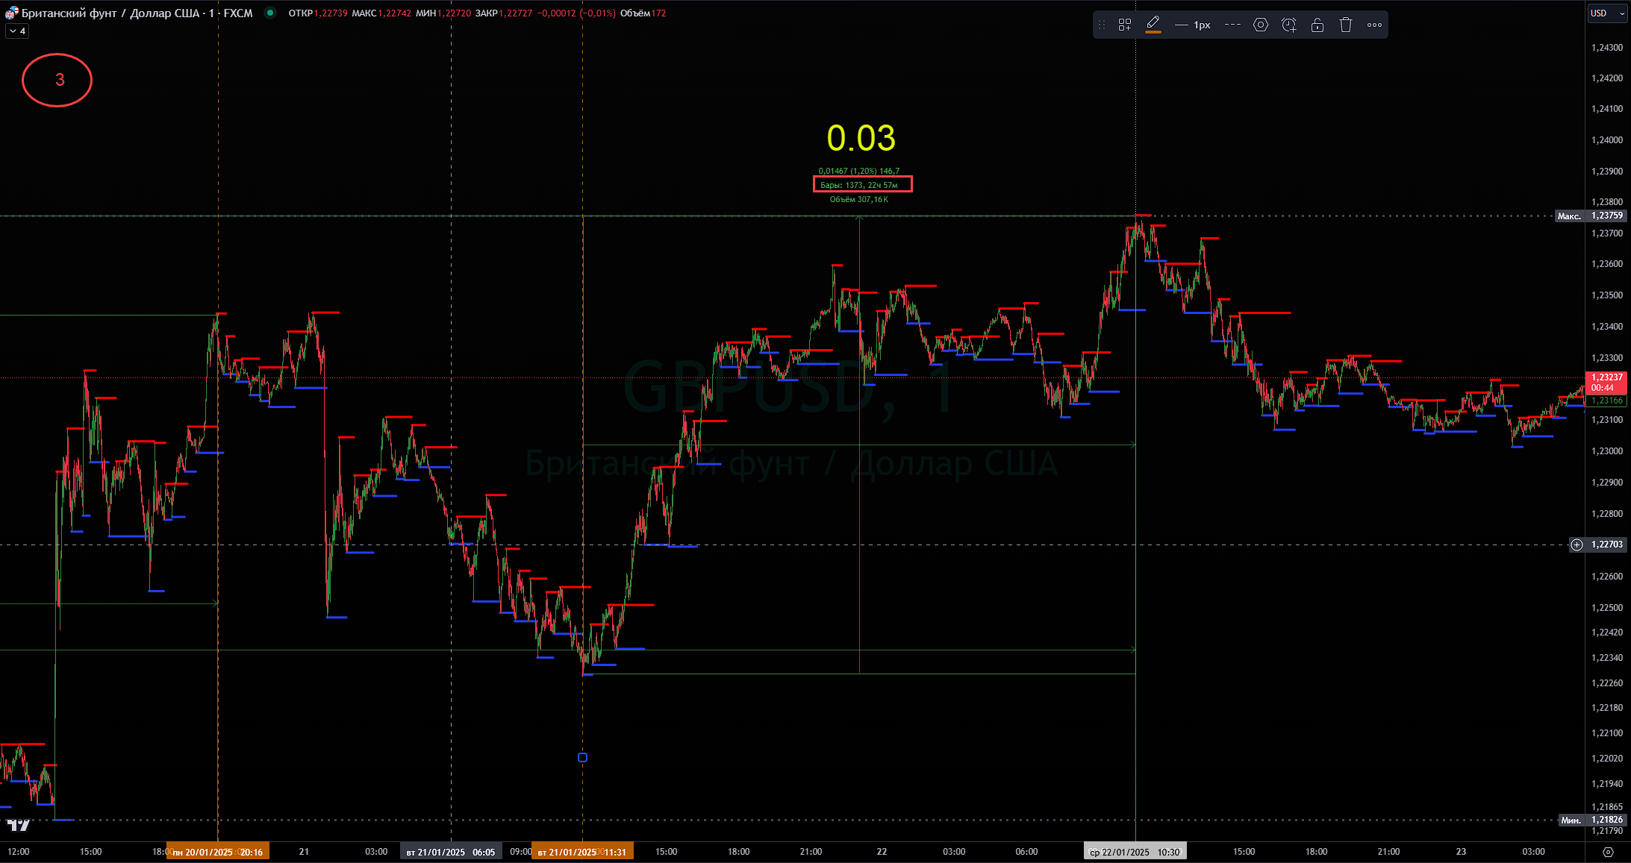The width and height of the screenshot is (1631, 863).
Task: Change line color with pencil tool
Action: click(x=1153, y=25)
